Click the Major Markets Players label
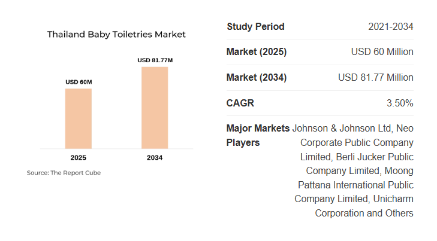This screenshot has width=437, height=241. 258,135
